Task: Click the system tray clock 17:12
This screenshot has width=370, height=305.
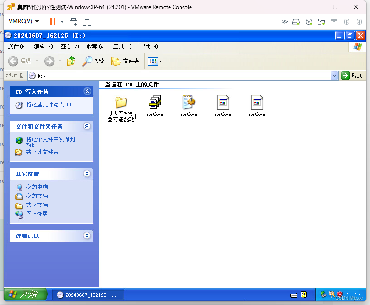Action: 354,295
